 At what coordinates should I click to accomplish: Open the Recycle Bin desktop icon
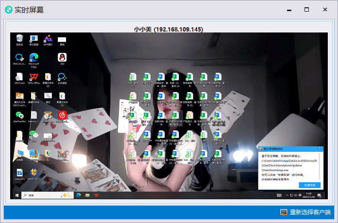(x=19, y=38)
